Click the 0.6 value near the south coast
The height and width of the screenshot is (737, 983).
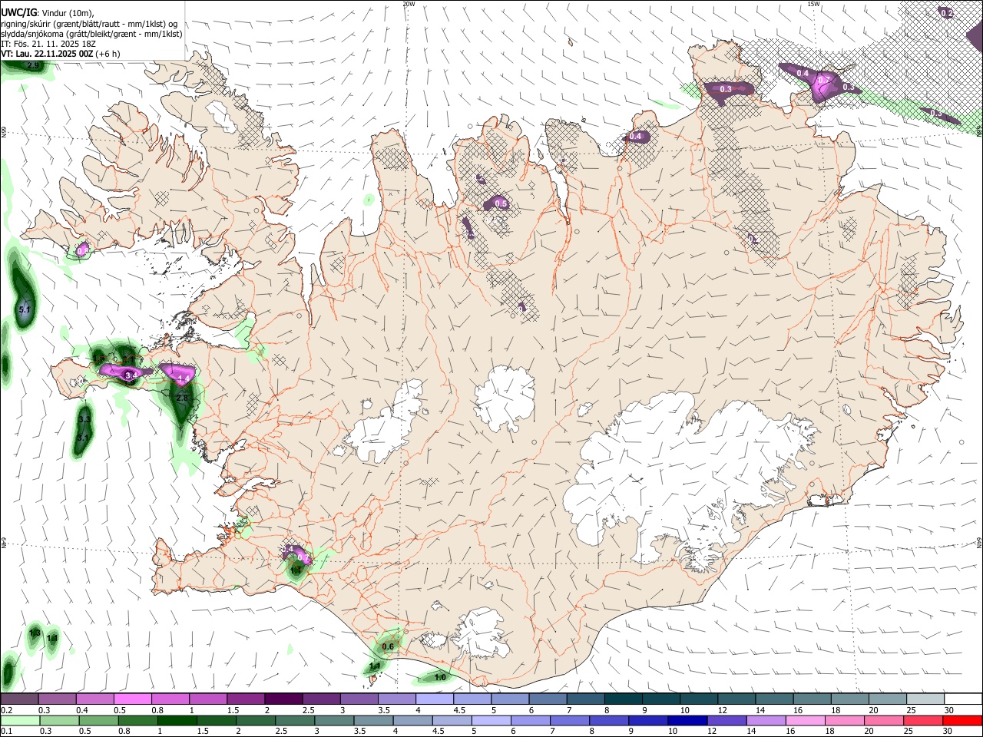coord(388,647)
